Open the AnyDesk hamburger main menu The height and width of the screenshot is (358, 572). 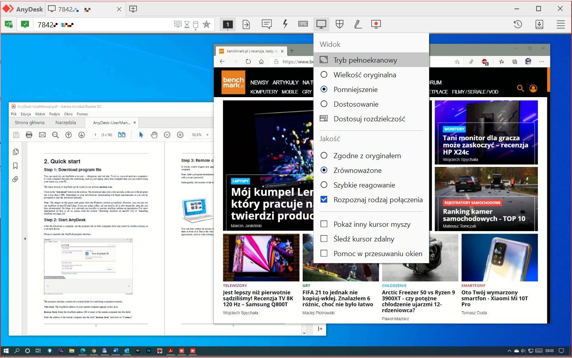(x=560, y=24)
